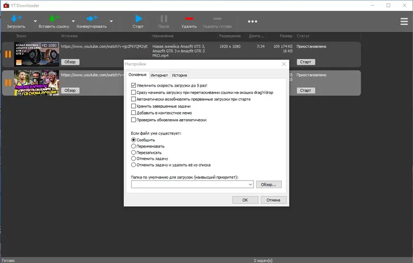Check Хранить завершенные задачи
413x263 pixels.
(x=133, y=106)
